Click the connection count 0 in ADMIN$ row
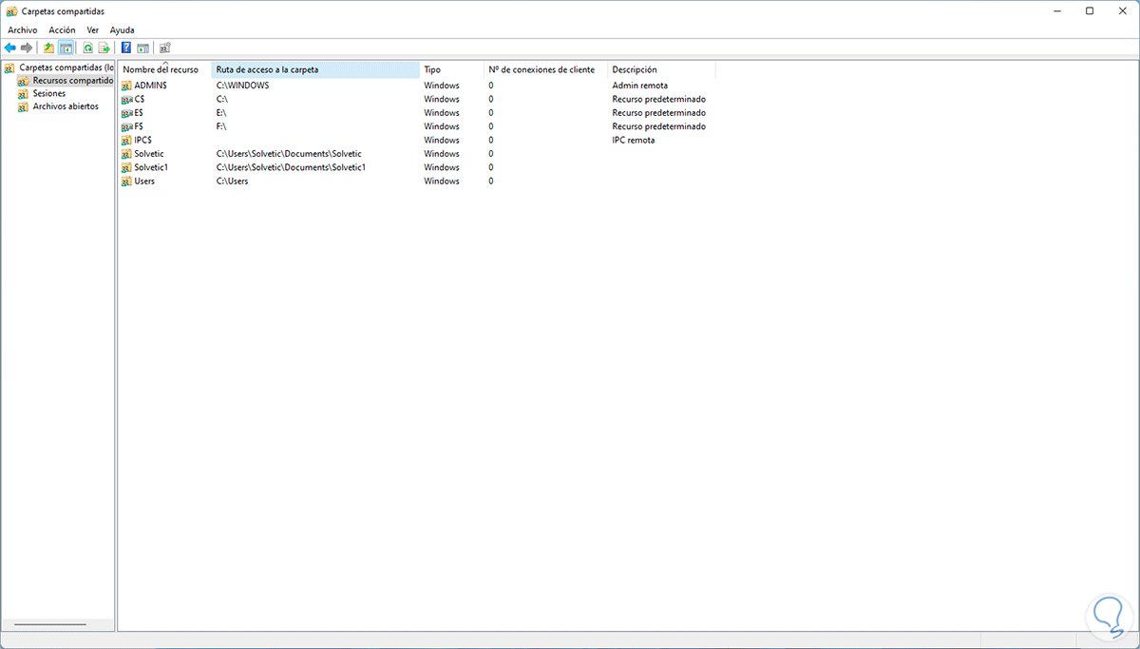The width and height of the screenshot is (1140, 649). (x=491, y=86)
